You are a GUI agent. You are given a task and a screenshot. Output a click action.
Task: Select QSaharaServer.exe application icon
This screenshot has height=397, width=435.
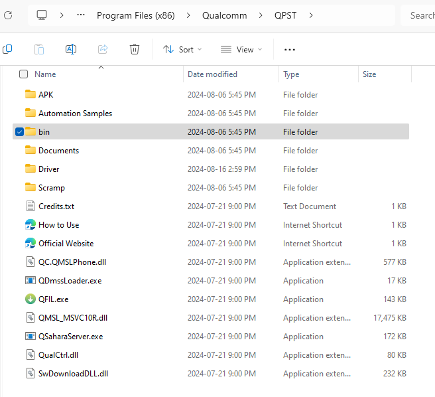click(x=31, y=337)
